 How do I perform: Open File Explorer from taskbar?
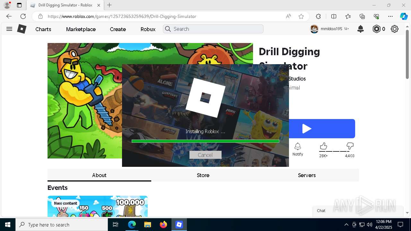click(147, 225)
